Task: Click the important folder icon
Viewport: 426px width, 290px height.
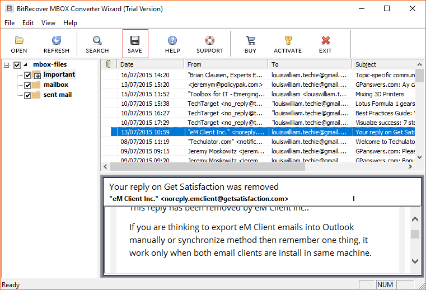Action: coord(36,74)
